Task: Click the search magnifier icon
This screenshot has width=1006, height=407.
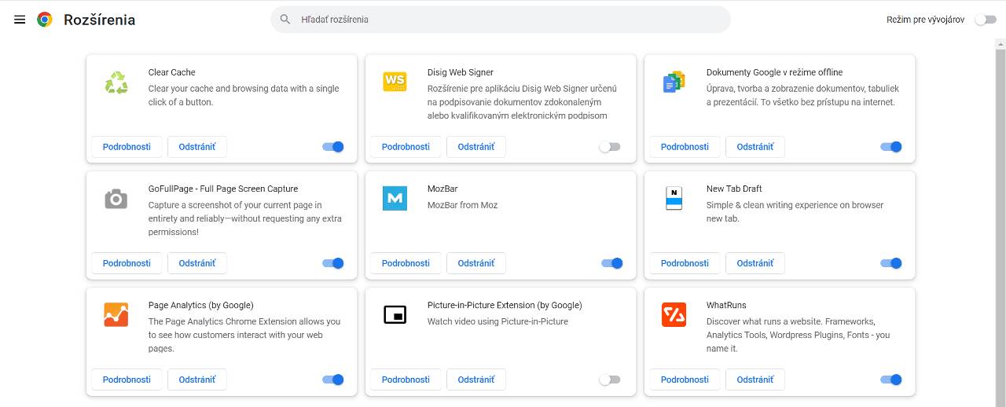Action: click(285, 20)
